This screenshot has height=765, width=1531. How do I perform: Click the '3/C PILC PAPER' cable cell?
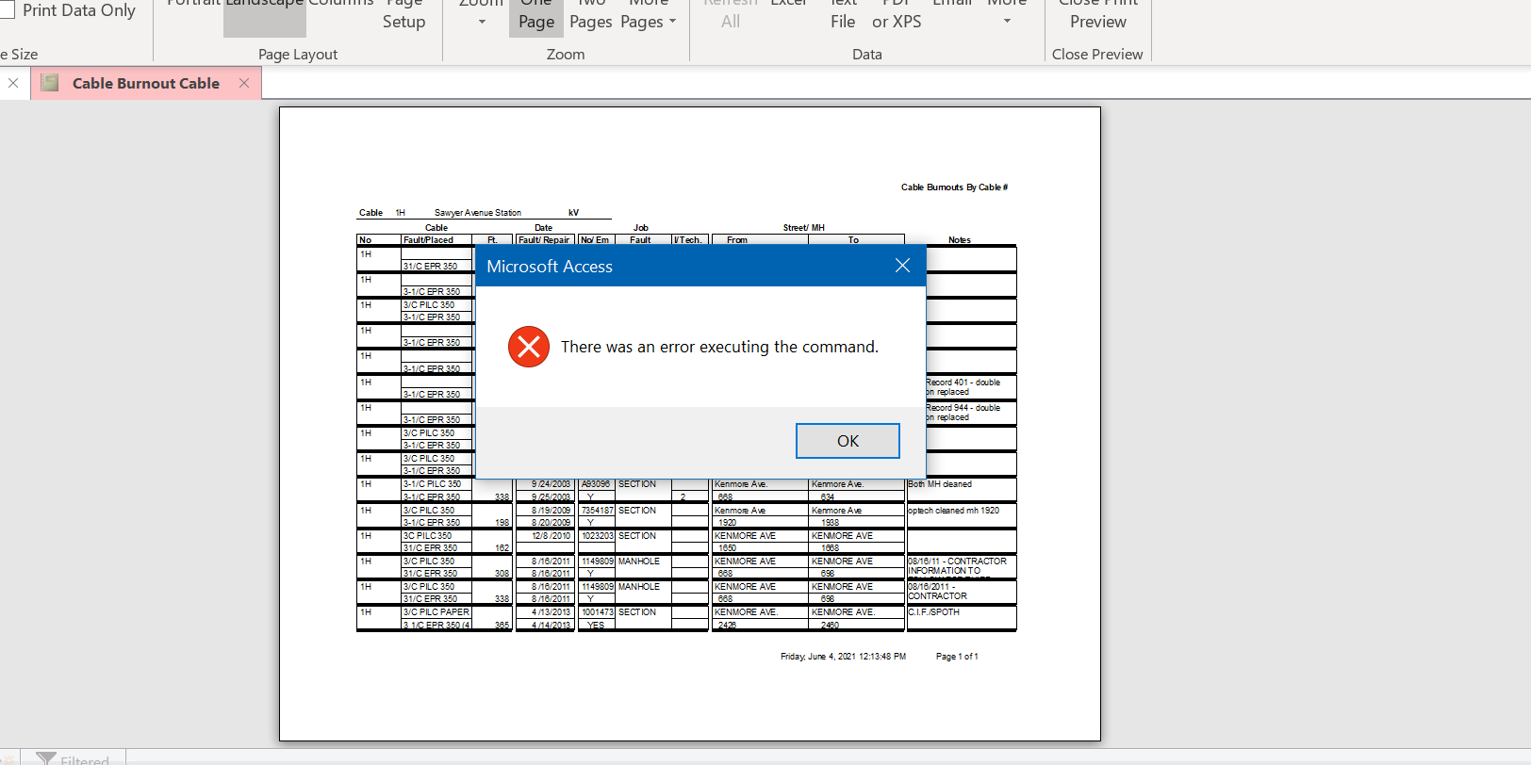(x=436, y=612)
